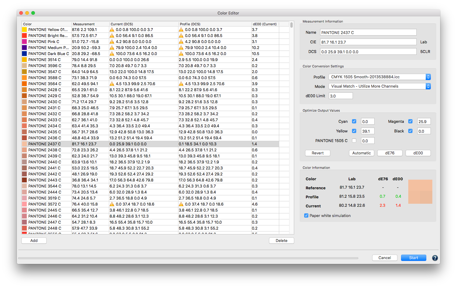Viewport: 457px width, 288px height.
Task: Click the Revert button
Action: pos(318,153)
